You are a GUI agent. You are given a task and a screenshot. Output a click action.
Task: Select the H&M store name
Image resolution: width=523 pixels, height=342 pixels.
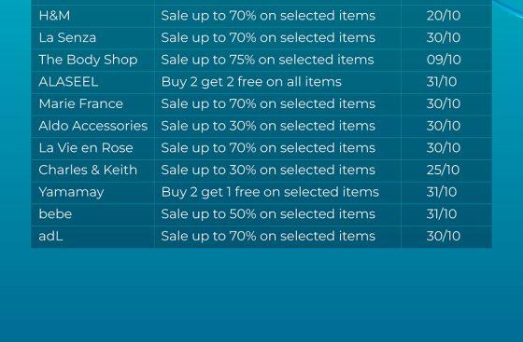[54, 16]
